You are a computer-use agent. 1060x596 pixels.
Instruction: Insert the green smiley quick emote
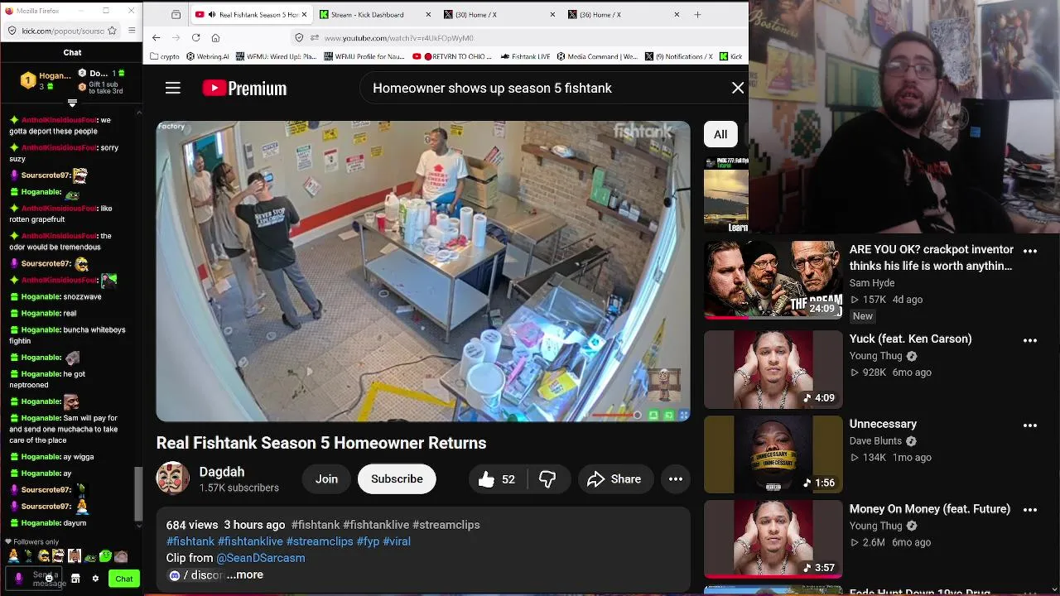pyautogui.click(x=105, y=556)
